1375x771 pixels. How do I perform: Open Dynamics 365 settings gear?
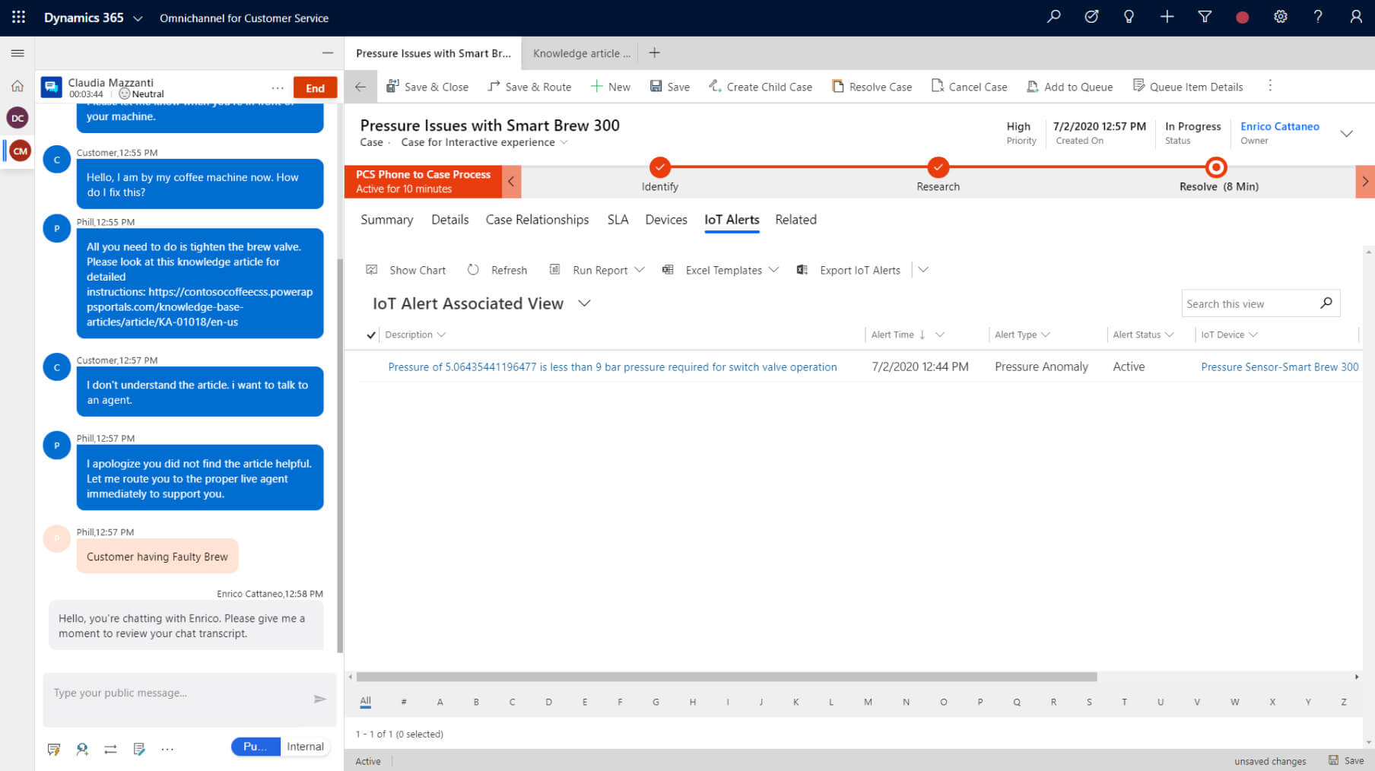pos(1281,16)
